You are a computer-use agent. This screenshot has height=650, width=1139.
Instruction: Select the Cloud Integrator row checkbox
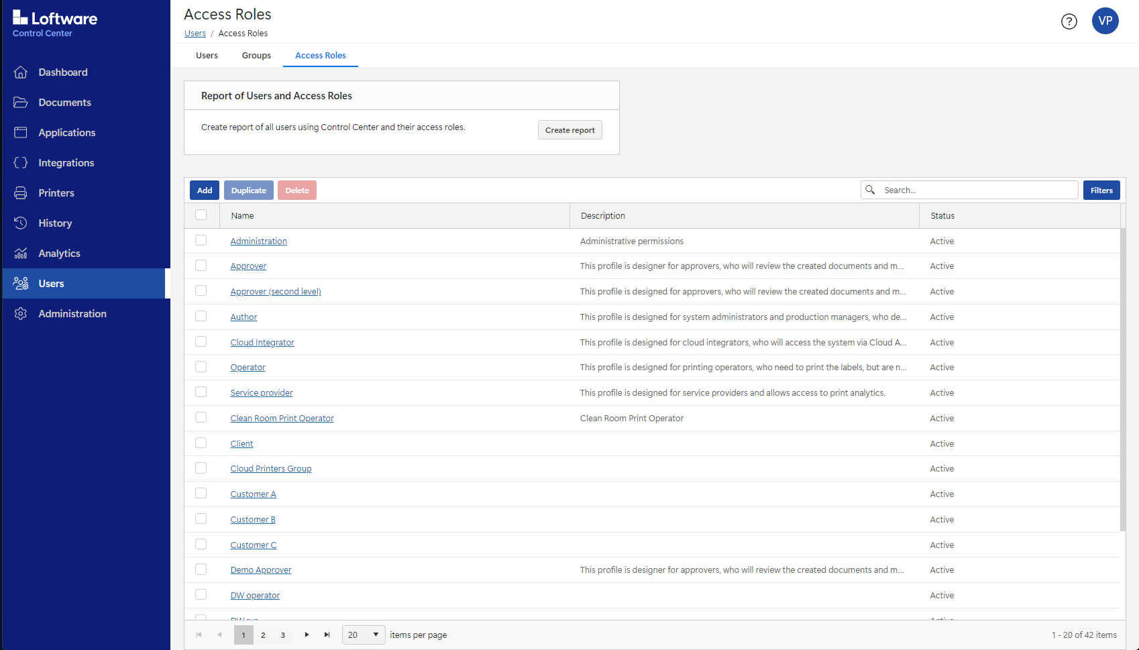201,341
